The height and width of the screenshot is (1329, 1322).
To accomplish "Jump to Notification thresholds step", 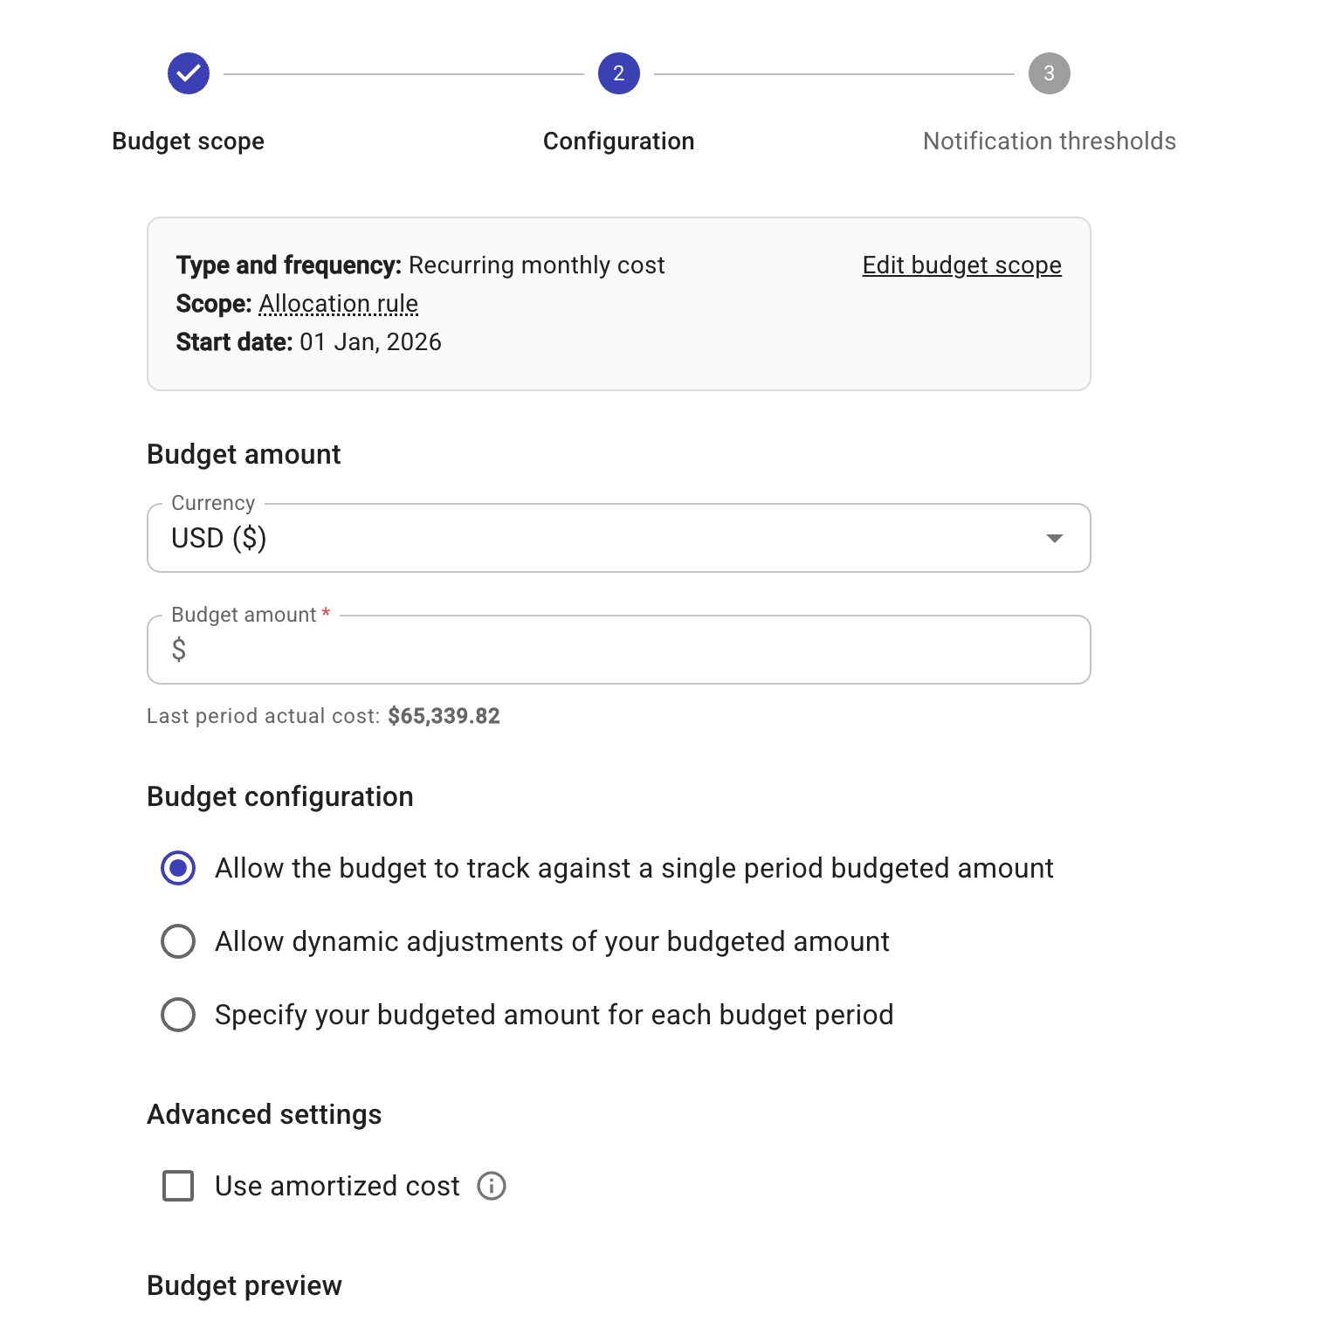I will click(1049, 141).
